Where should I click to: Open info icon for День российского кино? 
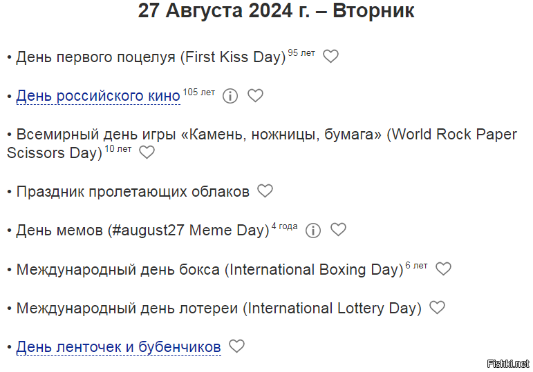point(230,96)
